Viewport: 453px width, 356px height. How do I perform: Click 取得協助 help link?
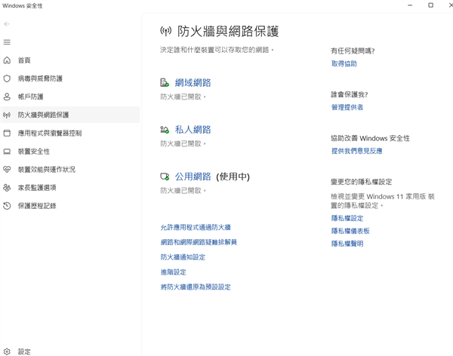click(344, 64)
